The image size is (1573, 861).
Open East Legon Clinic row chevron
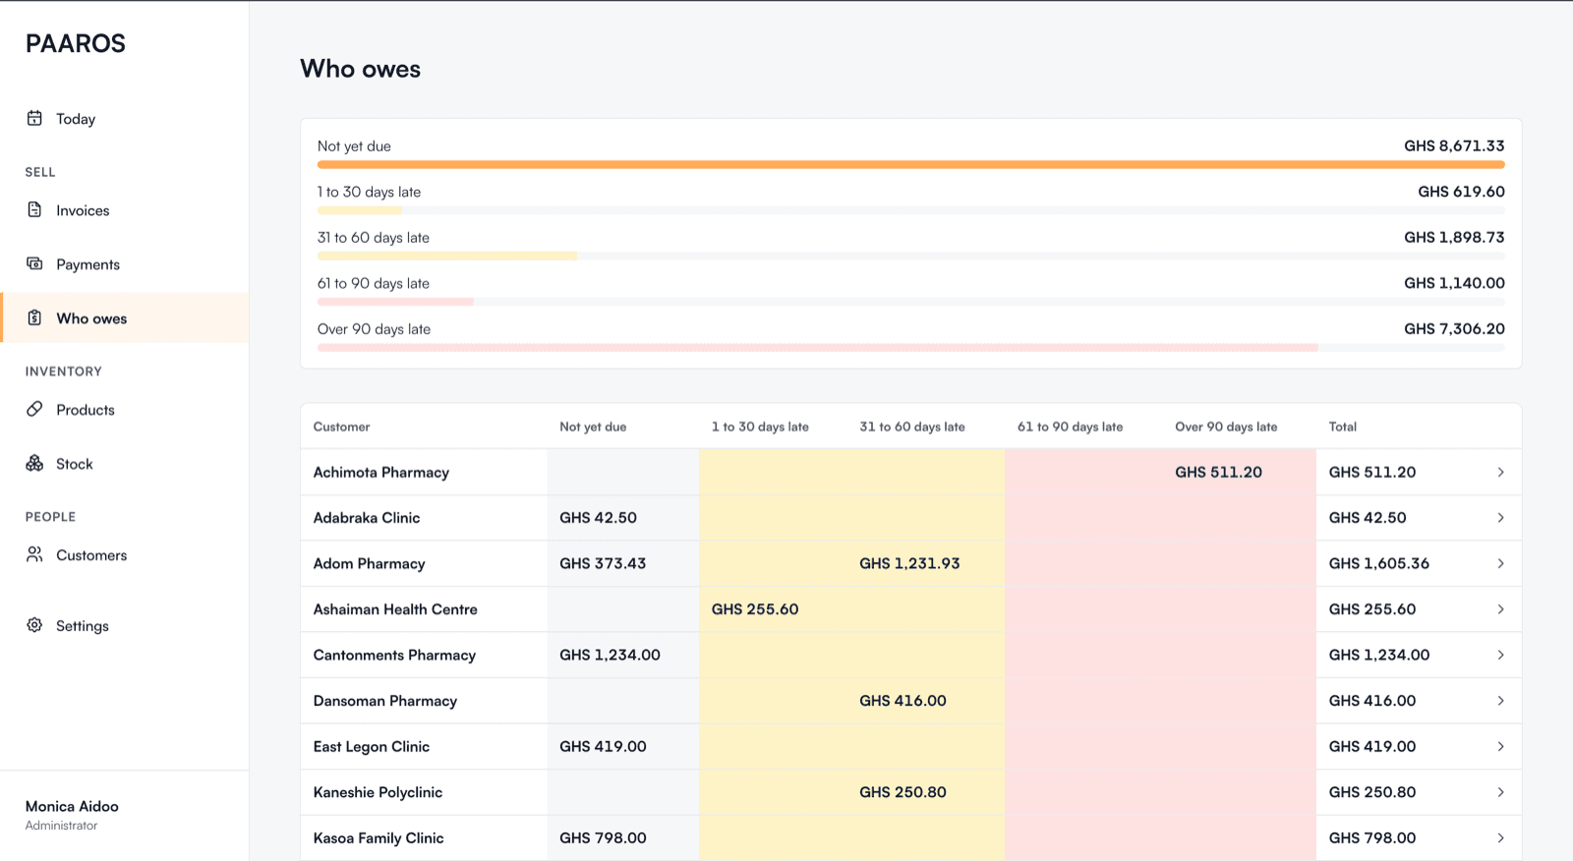(1500, 746)
